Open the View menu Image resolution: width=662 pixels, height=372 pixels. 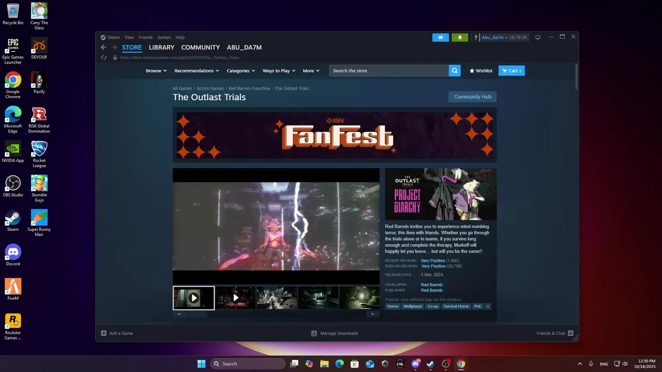[129, 37]
